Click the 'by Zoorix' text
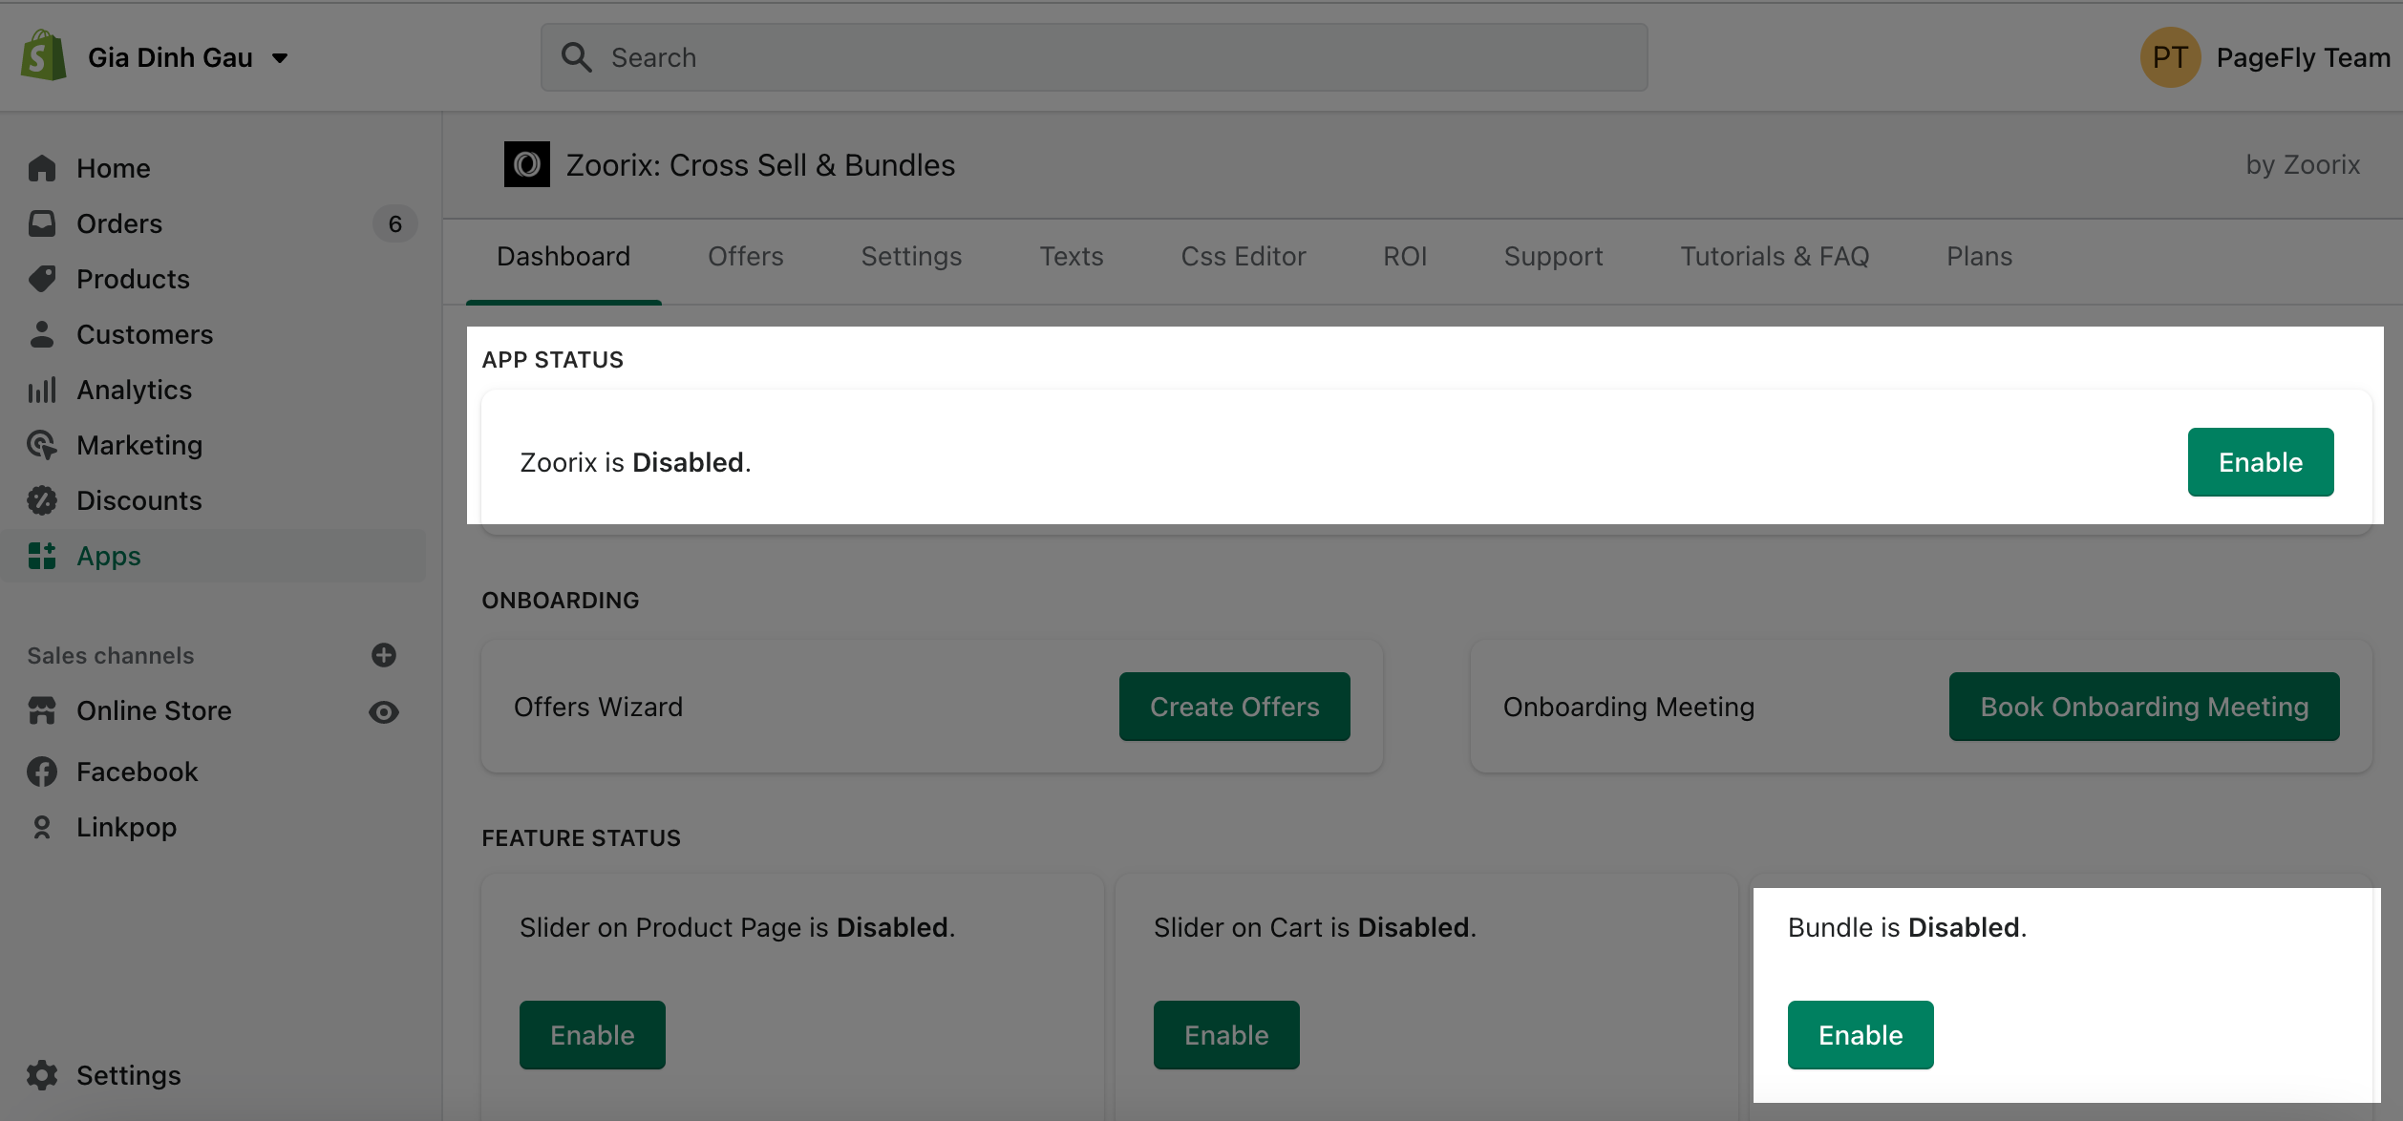 (x=2303, y=164)
